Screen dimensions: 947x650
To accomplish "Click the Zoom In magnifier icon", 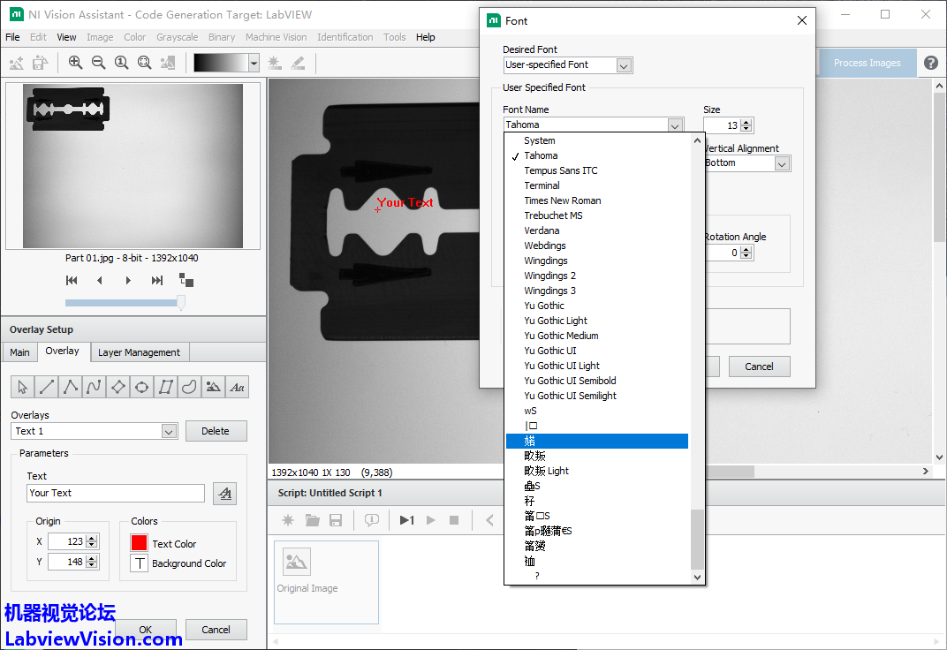I will pyautogui.click(x=75, y=63).
